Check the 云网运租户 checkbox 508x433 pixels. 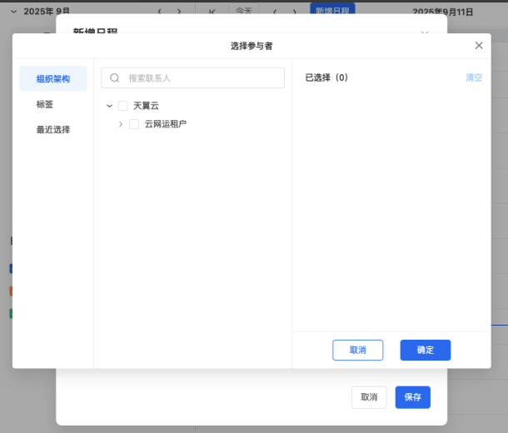coord(134,124)
